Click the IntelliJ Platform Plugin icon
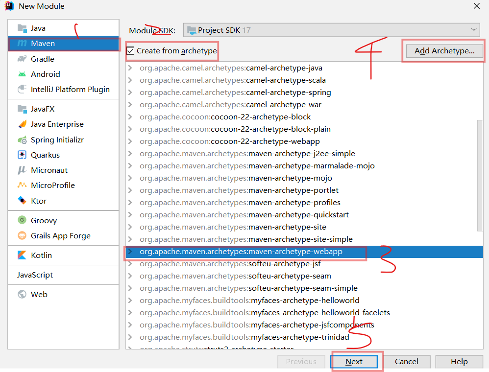Screen dimensions: 489x372 (22, 90)
